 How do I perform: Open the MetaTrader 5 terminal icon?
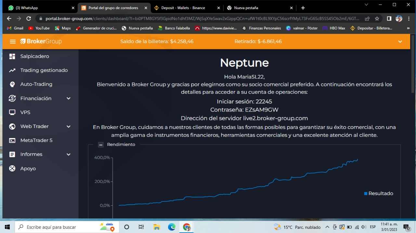[12, 140]
